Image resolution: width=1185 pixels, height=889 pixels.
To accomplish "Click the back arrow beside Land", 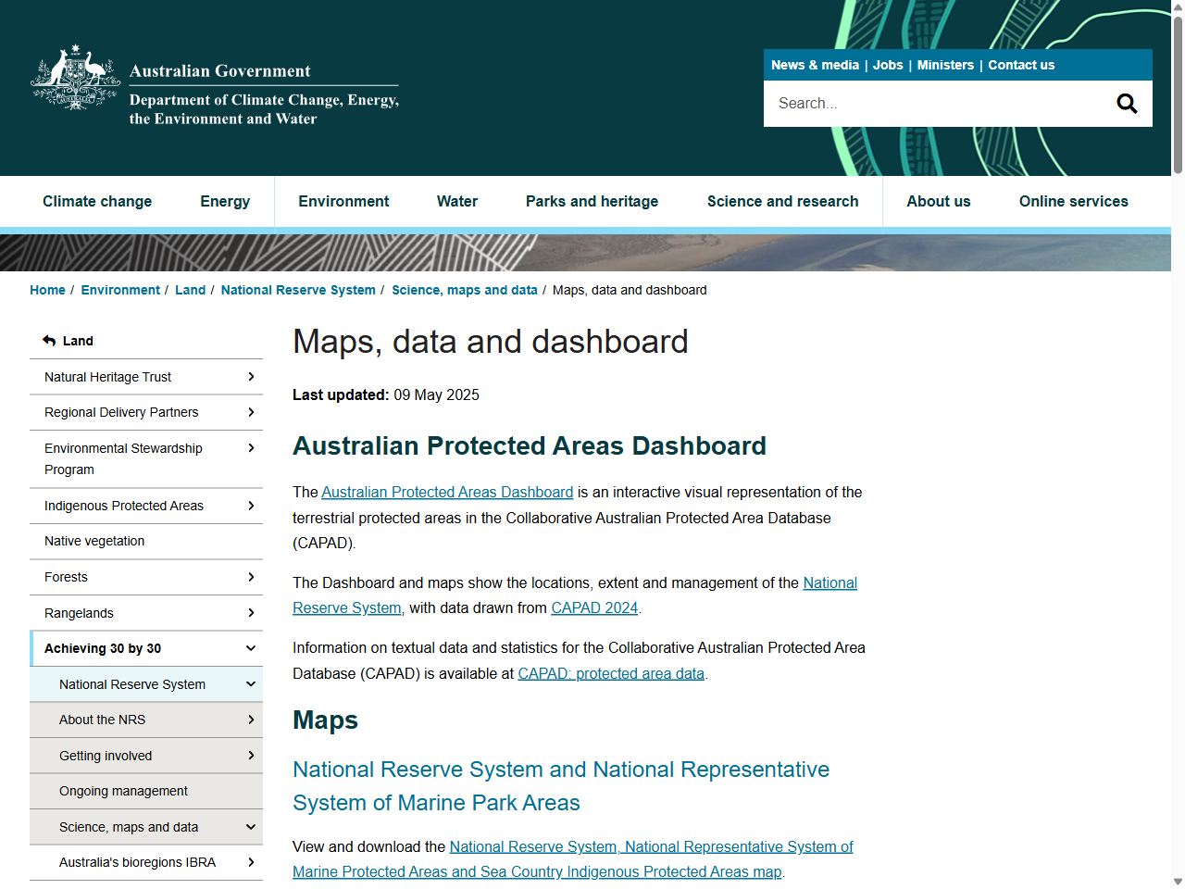I will click(x=48, y=341).
